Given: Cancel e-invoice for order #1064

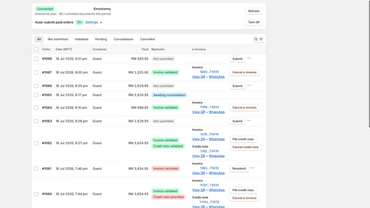Looking at the screenshot, I should 244,108.
